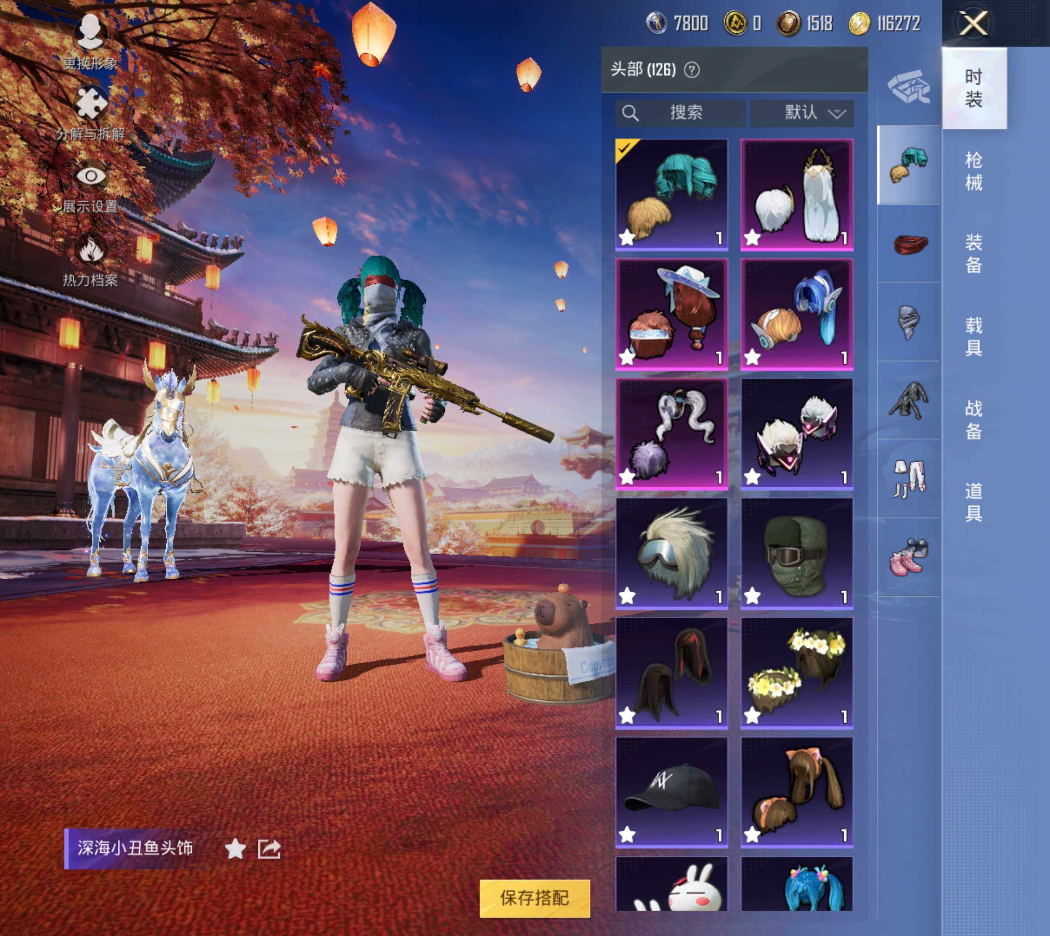Click the 1518 bronze coin icon

point(788,23)
